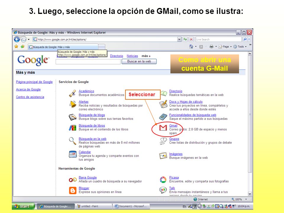Click the address bar URL field
Viewport: 284px width, 213px height.
105,39
